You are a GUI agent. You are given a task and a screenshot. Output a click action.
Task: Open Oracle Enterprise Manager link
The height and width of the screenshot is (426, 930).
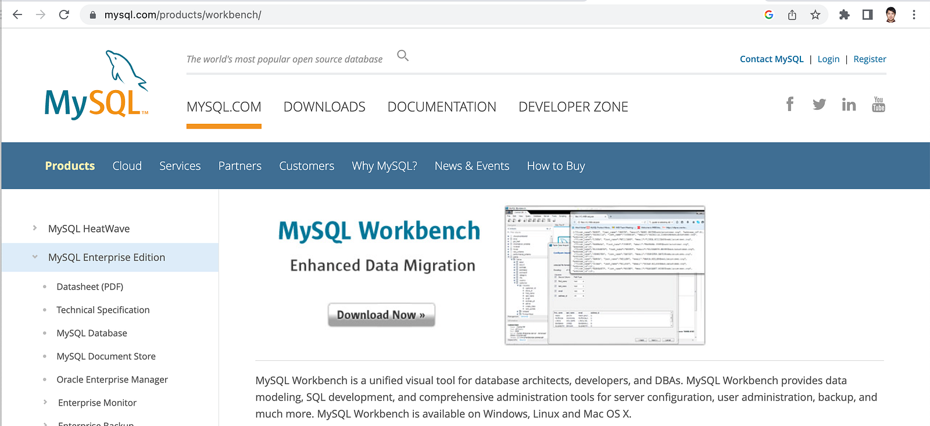pos(112,380)
